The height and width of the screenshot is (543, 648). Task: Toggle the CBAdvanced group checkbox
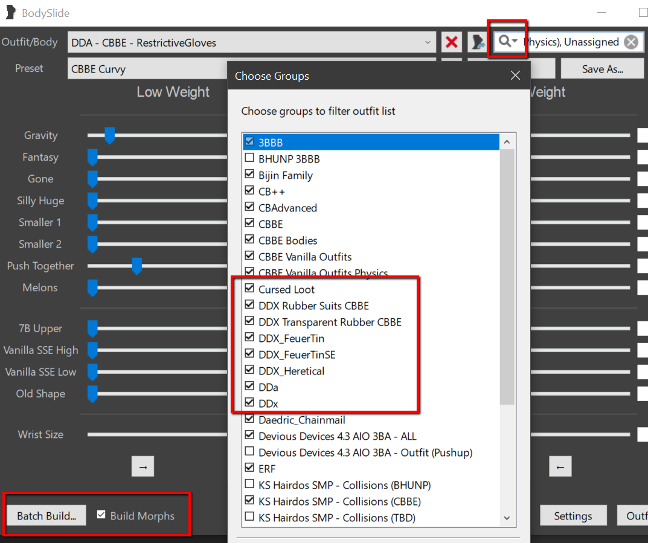[249, 207]
